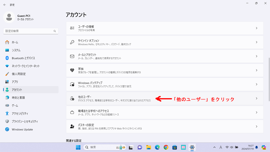270x152 pixels.
Task: Open the 他のユーザー settings entry
Action: point(115,99)
